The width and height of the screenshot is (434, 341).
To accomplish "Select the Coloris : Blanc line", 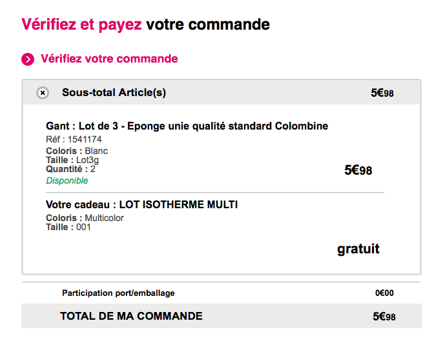I will tap(77, 151).
